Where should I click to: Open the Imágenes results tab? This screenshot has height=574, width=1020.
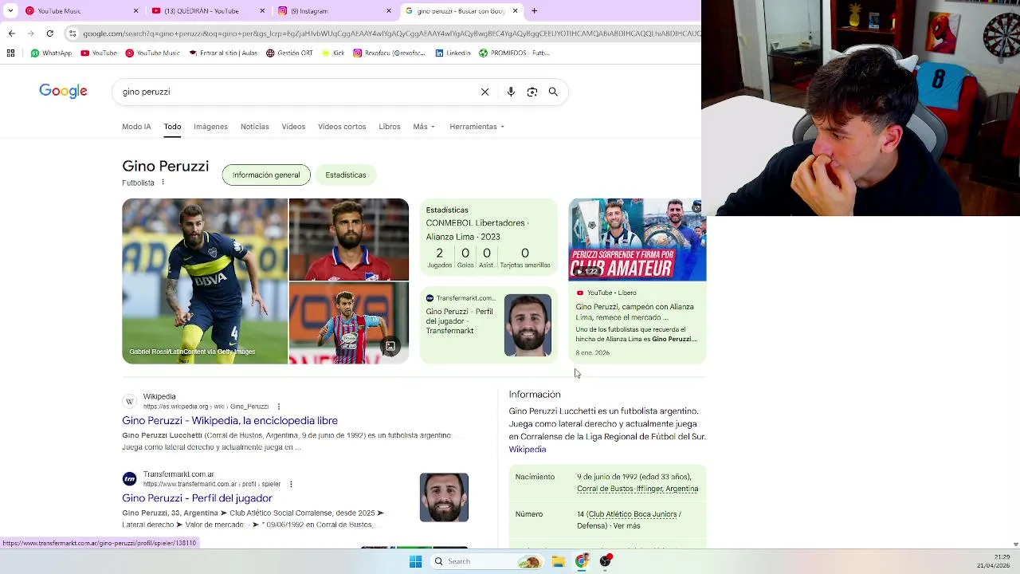(210, 127)
